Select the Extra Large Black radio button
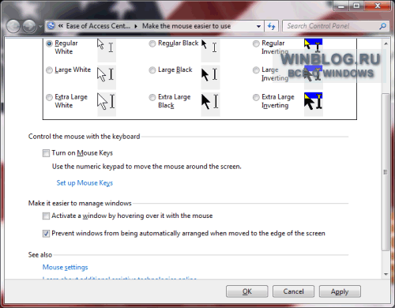395x308 pixels. click(152, 97)
